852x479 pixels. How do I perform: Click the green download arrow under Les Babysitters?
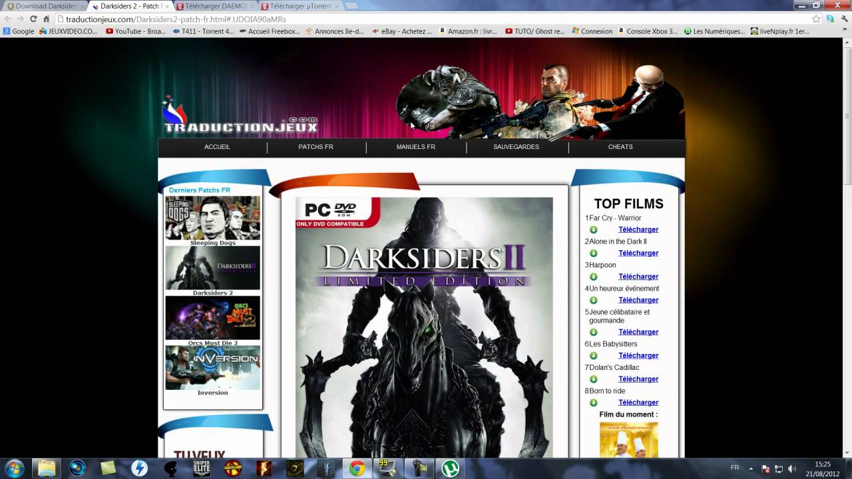tap(593, 355)
